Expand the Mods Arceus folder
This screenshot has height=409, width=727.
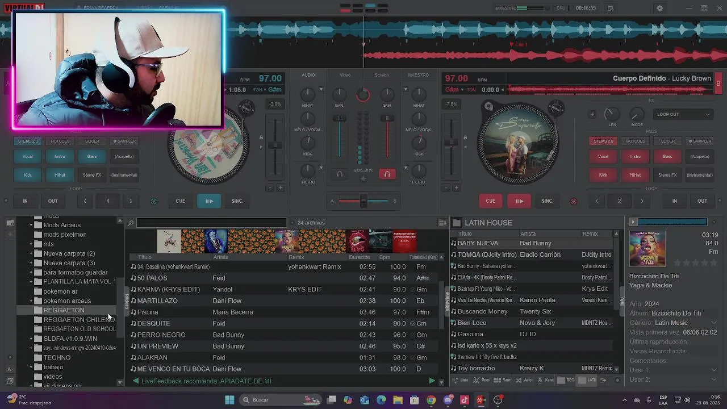tap(31, 225)
